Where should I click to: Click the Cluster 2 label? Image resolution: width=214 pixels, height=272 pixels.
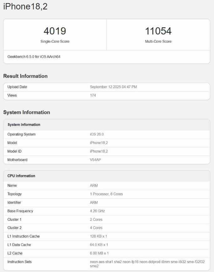[x=14, y=228]
